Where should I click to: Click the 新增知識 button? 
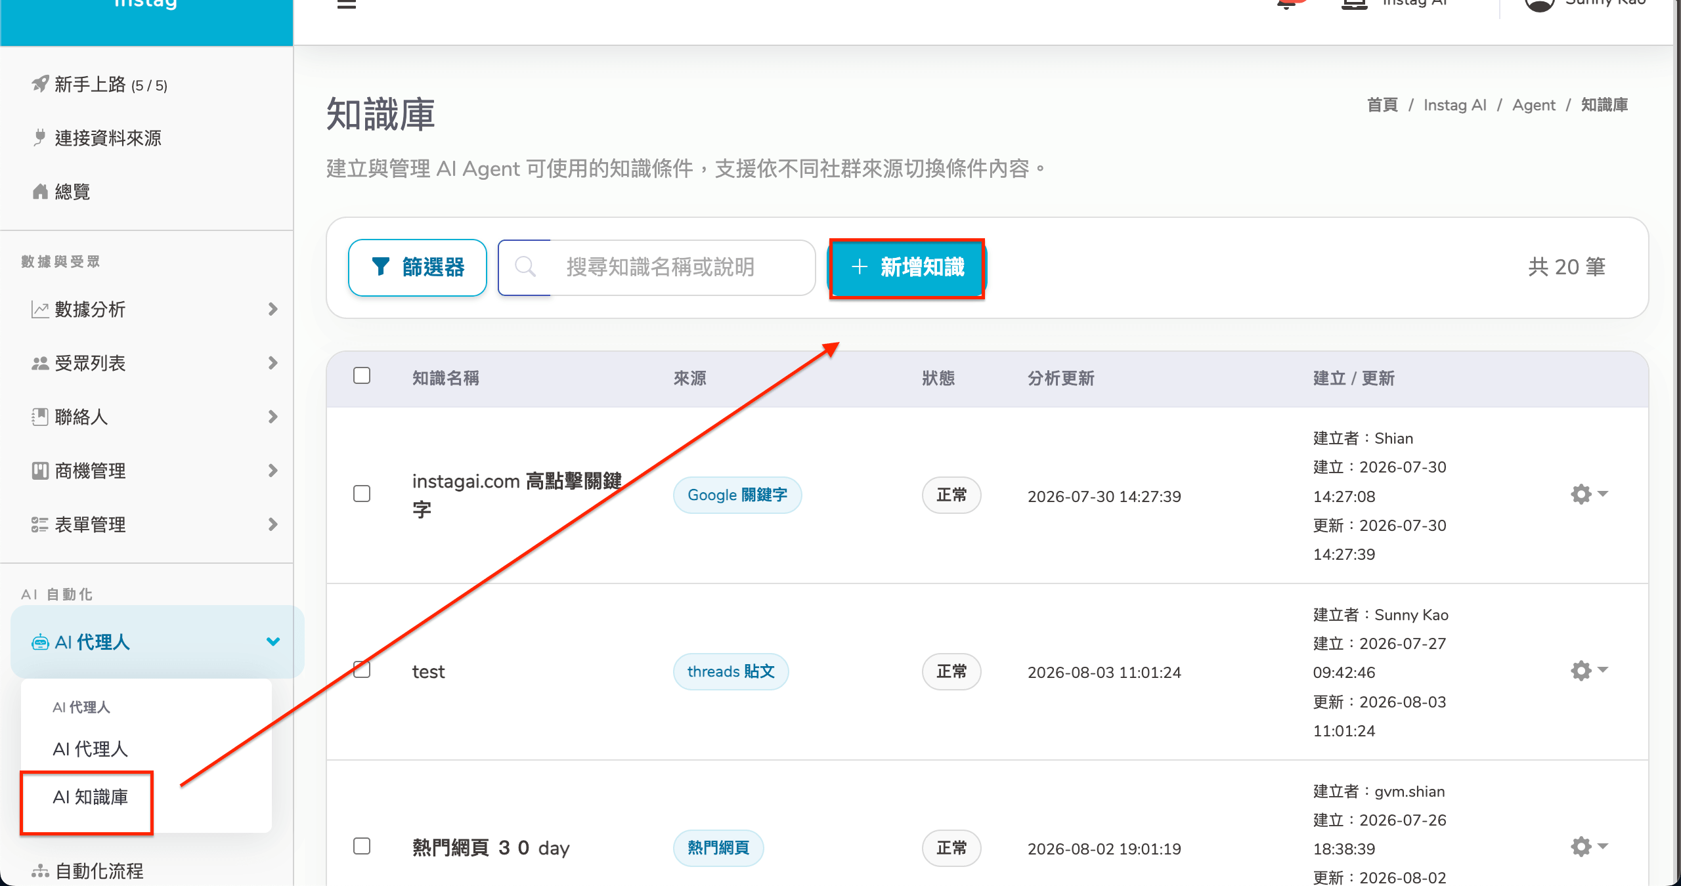(x=907, y=268)
